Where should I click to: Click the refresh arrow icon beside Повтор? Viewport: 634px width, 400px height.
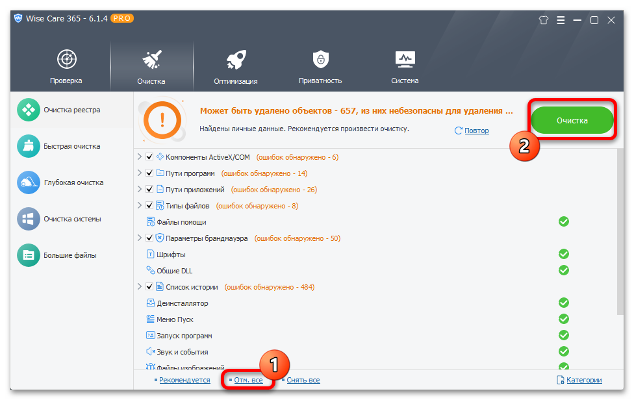(x=458, y=131)
